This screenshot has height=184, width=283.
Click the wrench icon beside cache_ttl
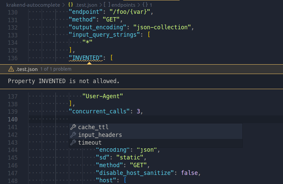pyautogui.click(x=73, y=127)
